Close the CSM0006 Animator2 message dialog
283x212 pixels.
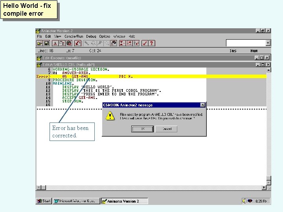(203, 105)
